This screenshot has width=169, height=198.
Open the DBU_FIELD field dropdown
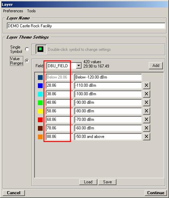[x=79, y=66]
